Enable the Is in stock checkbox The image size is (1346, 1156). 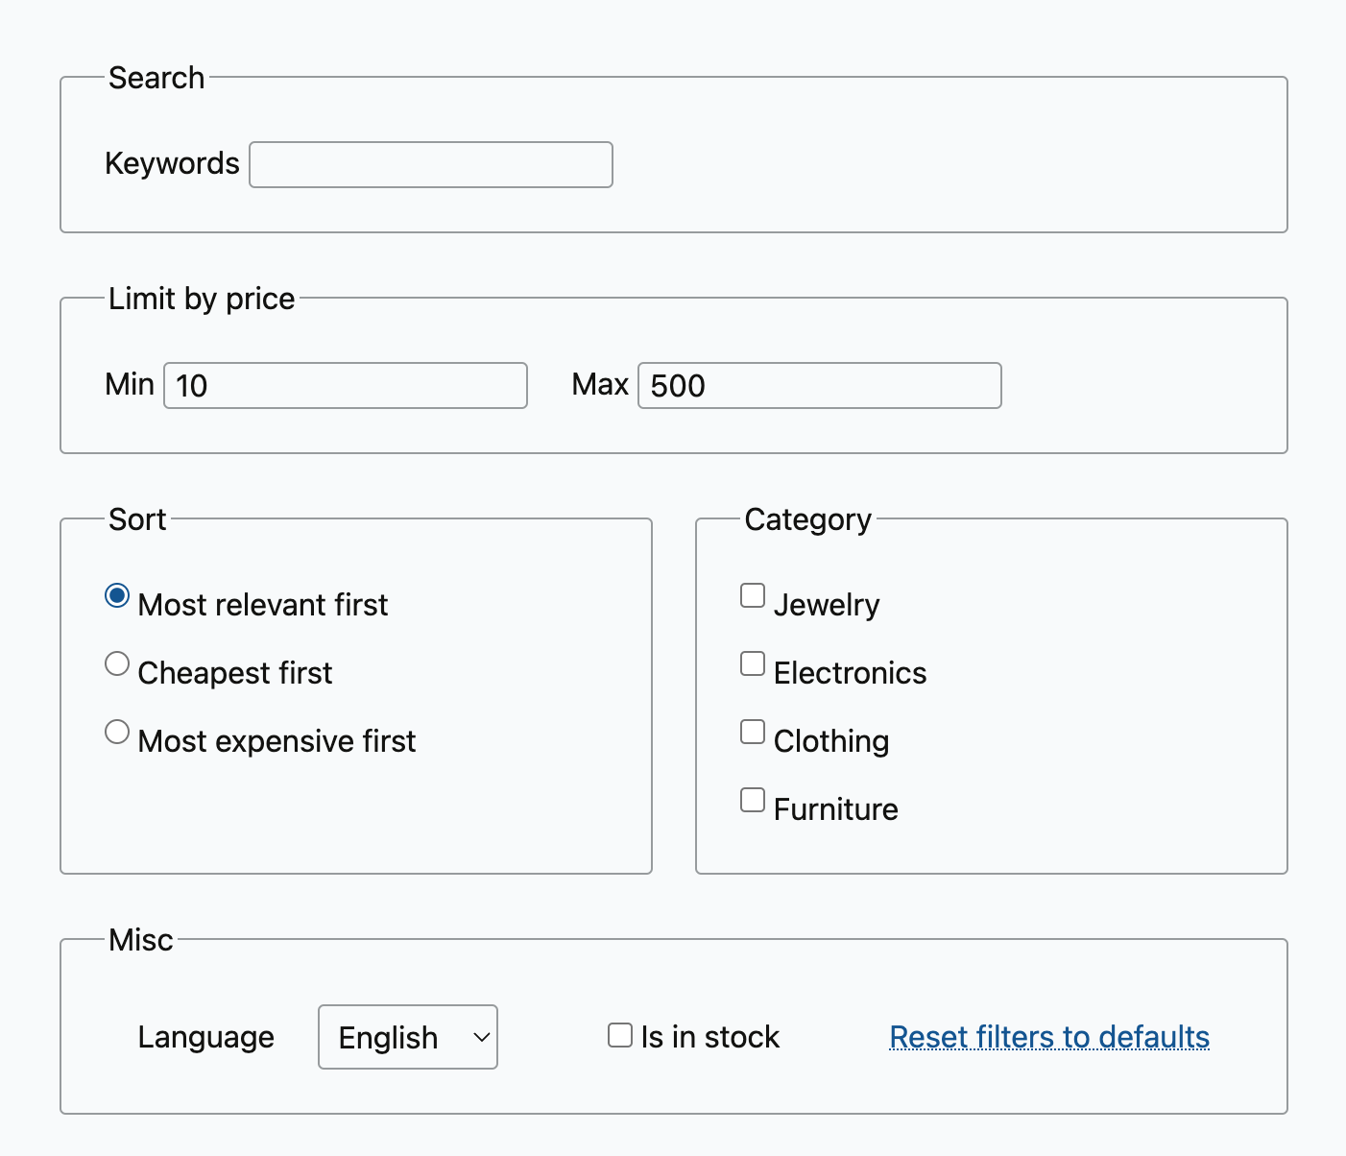pos(620,1036)
